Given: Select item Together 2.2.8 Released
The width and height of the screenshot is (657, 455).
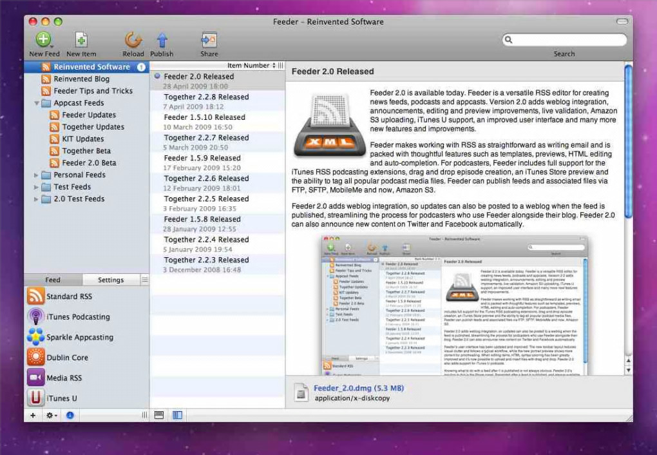Looking at the screenshot, I should tap(217, 101).
